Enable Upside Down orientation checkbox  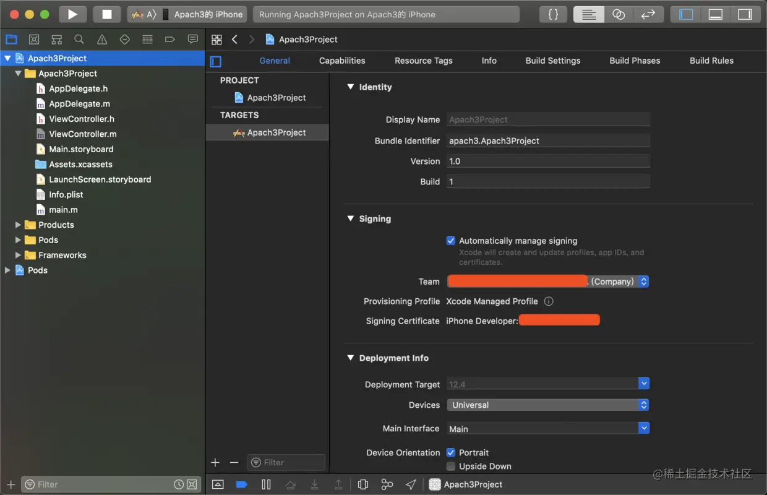coord(451,466)
